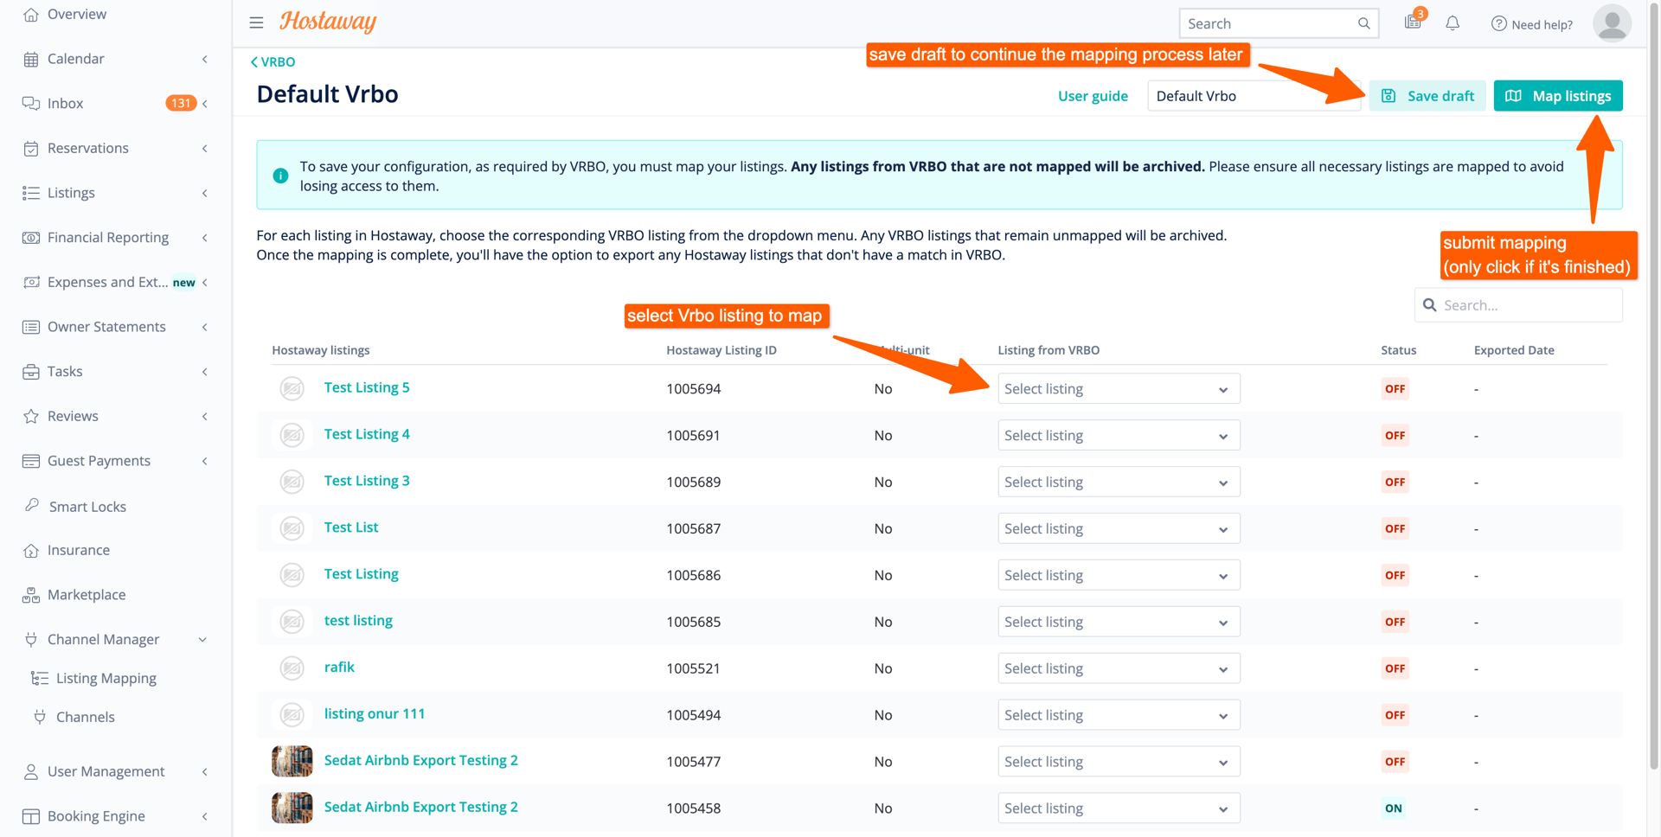Image resolution: width=1661 pixels, height=837 pixels.
Task: Click the magnifier icon in top search
Action: click(1363, 23)
